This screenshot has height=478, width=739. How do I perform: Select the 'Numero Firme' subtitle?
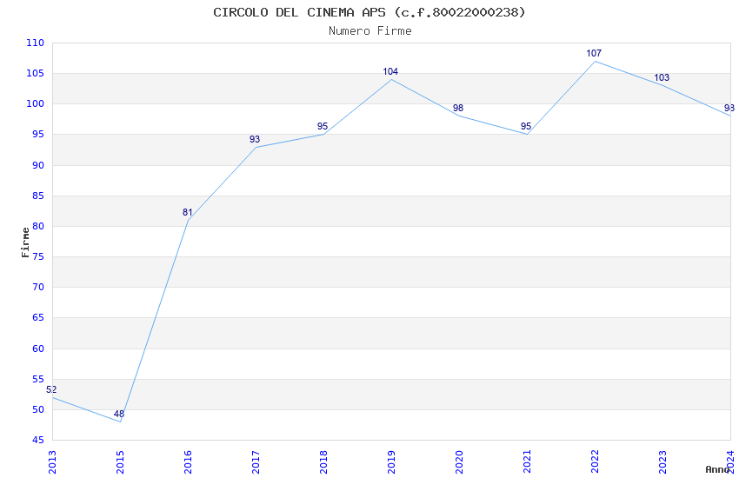370,30
